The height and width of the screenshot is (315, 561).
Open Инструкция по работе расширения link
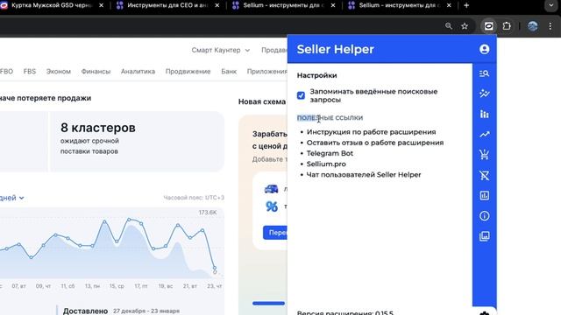pyautogui.click(x=371, y=132)
